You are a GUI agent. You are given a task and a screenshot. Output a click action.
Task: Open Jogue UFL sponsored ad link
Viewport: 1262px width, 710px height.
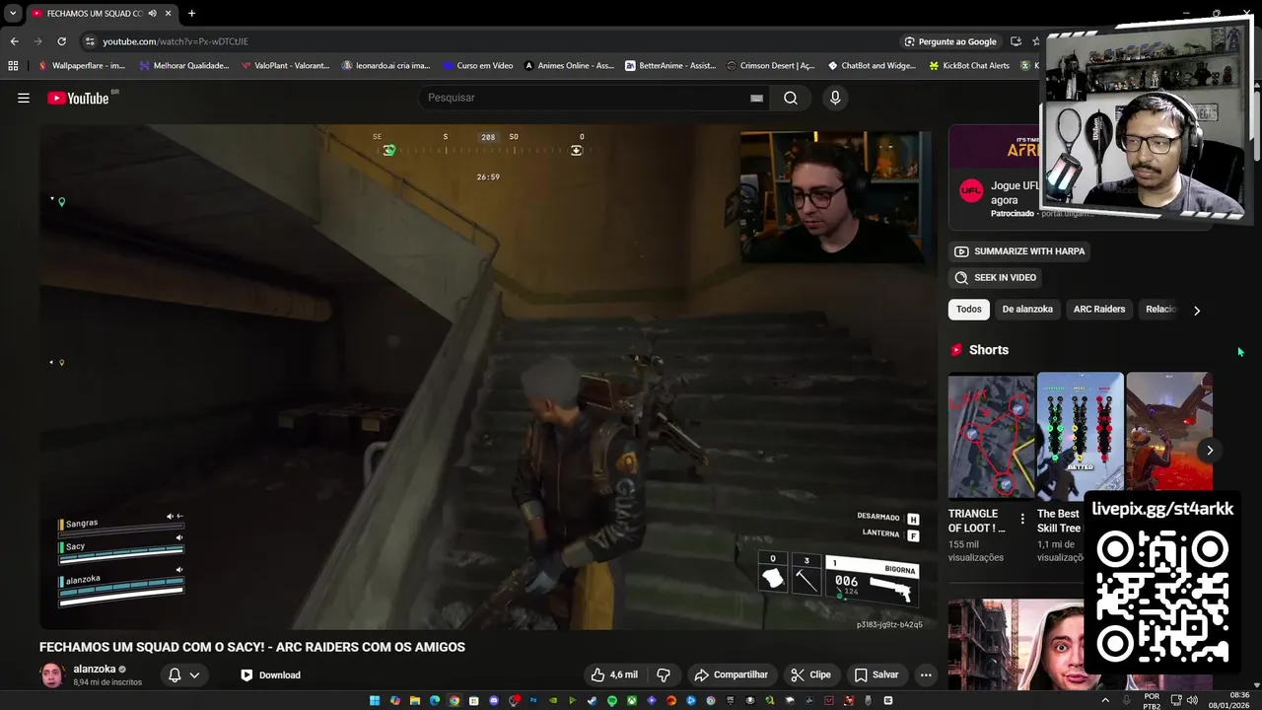tap(1016, 192)
